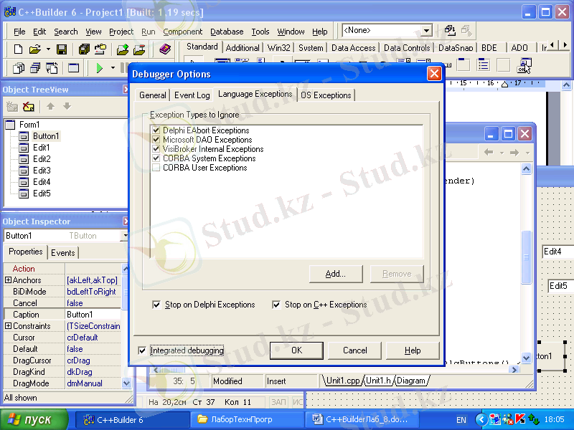Switch to Object Inspector Events tab
The width and height of the screenshot is (574, 430).
(63, 253)
